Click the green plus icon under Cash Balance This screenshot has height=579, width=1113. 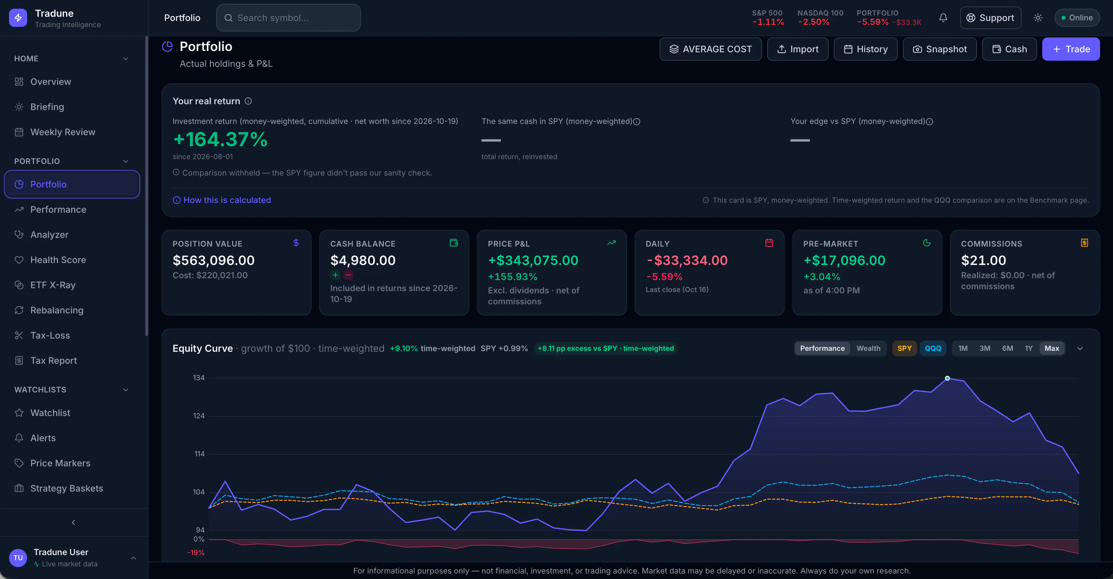point(335,275)
